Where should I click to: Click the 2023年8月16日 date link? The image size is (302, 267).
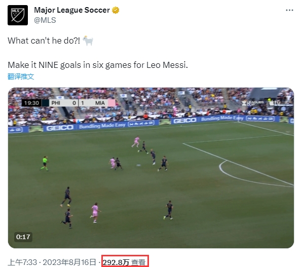pos(69,262)
